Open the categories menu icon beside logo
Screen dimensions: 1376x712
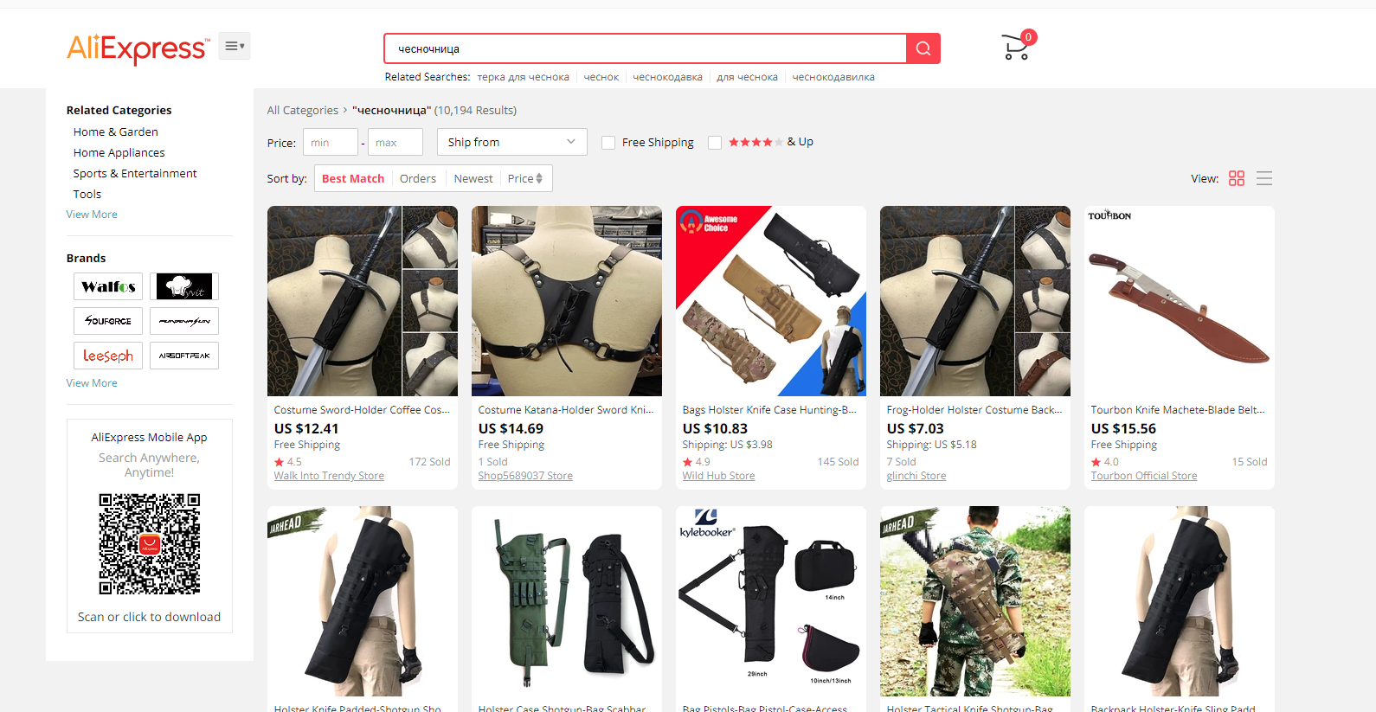coord(235,46)
